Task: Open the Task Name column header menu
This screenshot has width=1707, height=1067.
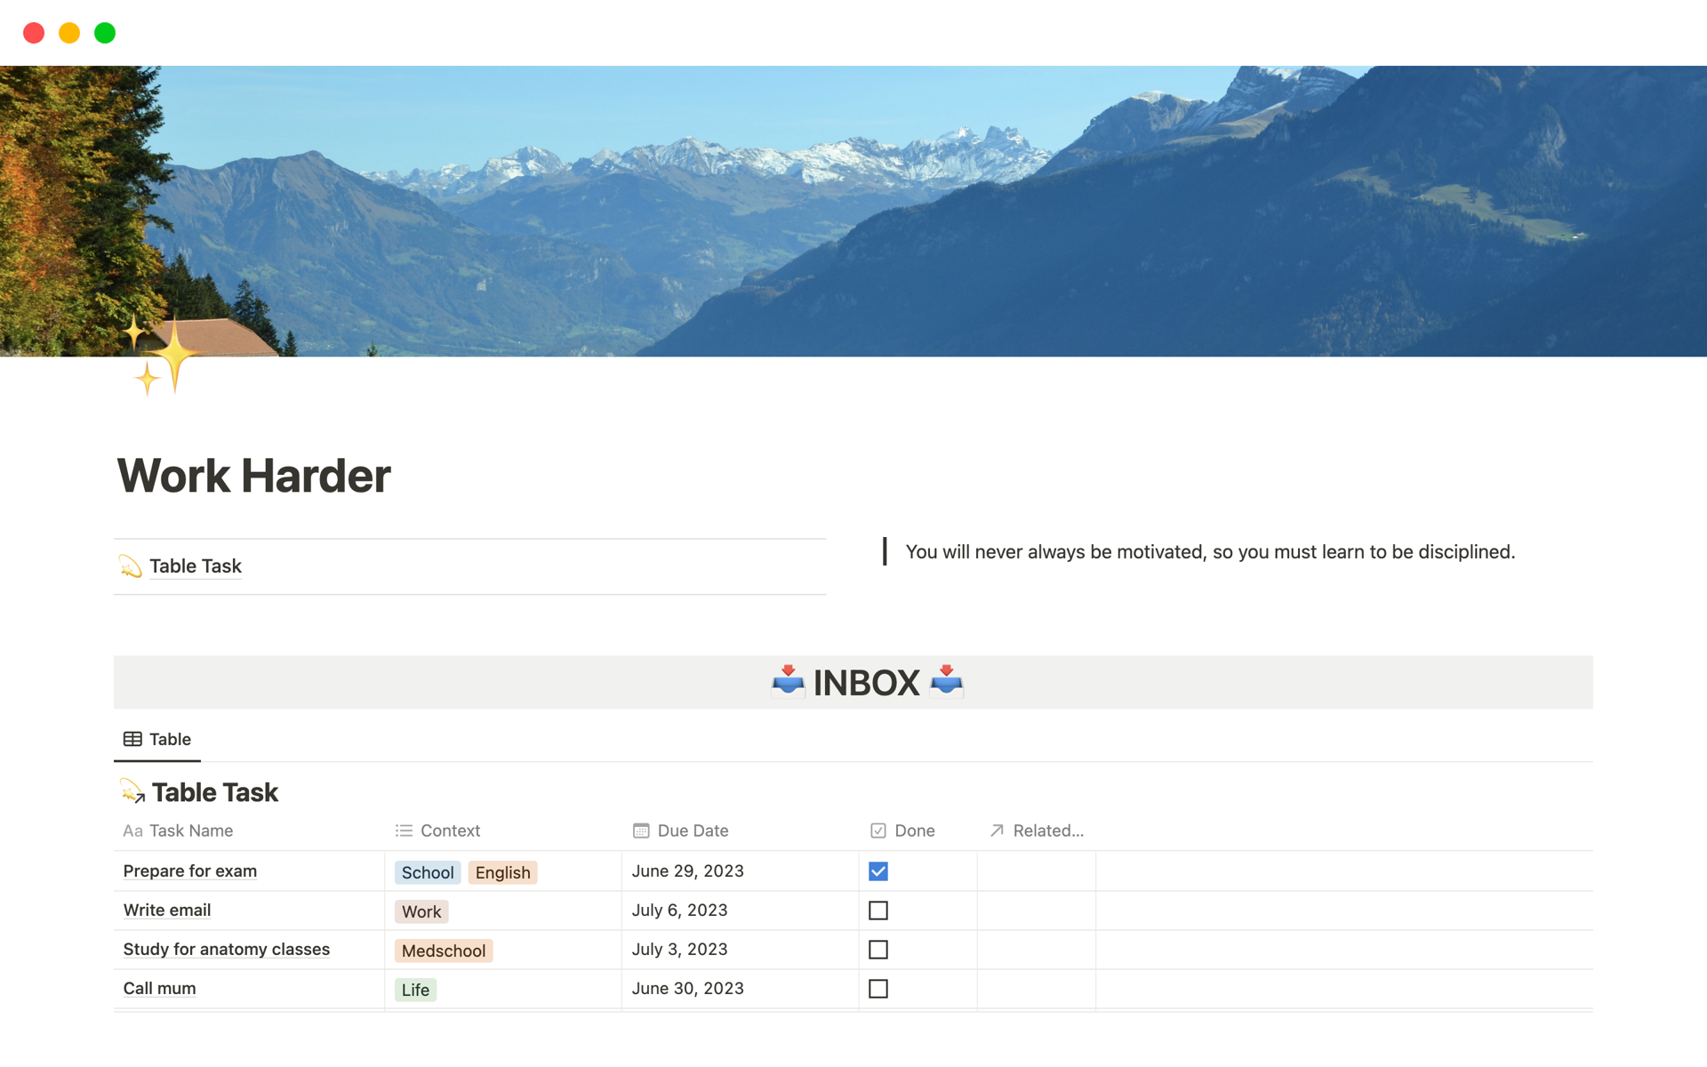Action: (190, 830)
